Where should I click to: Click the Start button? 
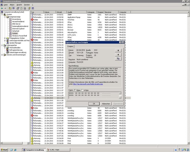4,150
